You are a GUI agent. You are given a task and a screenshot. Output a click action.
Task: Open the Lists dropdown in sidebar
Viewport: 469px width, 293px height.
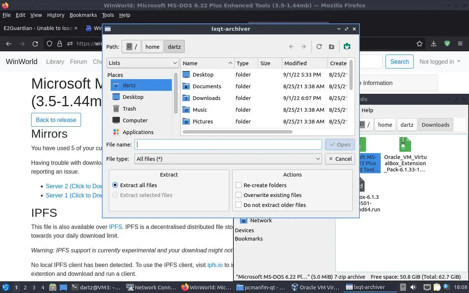(x=143, y=63)
